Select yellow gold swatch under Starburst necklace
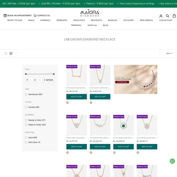177x177 pixels. [x=91, y=103]
